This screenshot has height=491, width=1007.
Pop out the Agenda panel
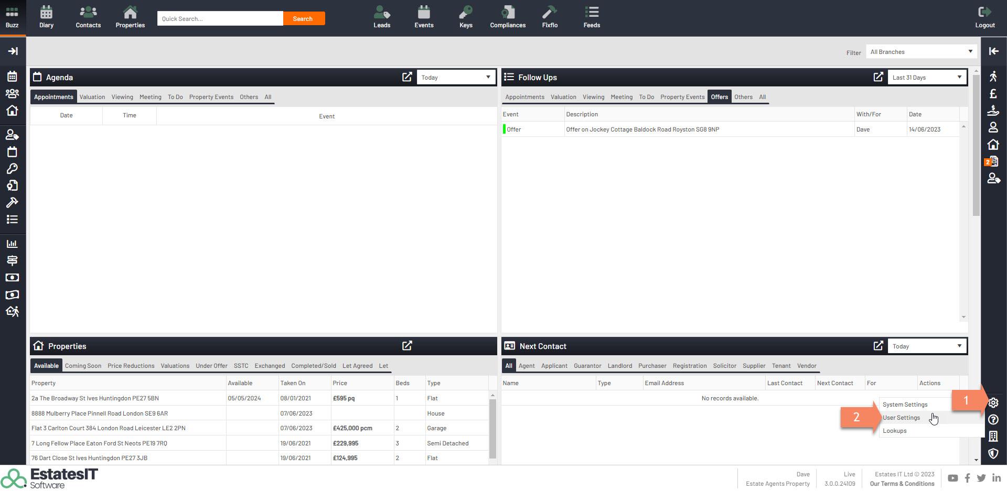tap(407, 77)
